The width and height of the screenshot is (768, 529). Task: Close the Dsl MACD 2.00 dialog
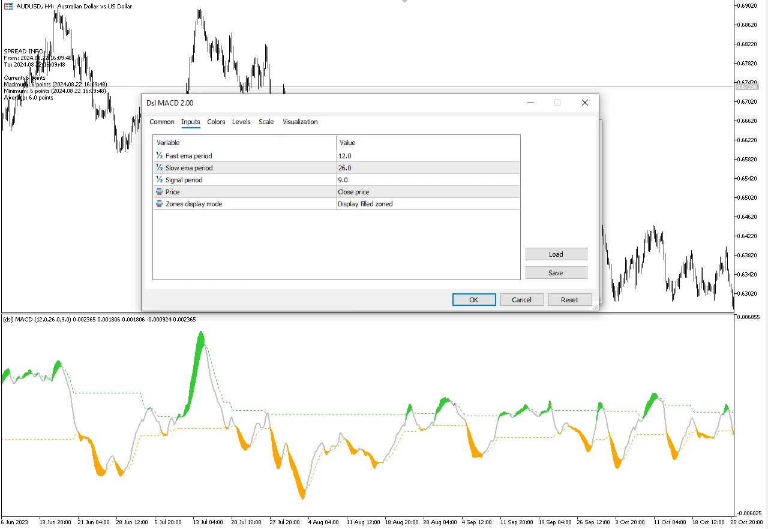[584, 103]
